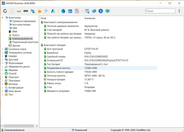Click the AIDA64 logo in title bar
The height and width of the screenshot is (132, 184).
pos(3,3)
